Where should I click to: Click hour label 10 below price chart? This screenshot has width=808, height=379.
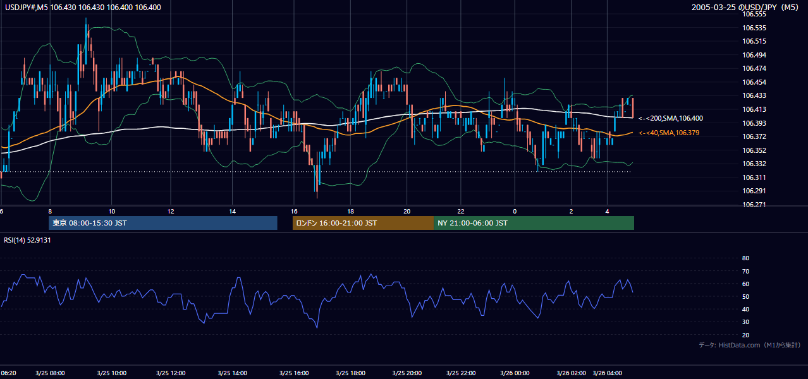111,211
